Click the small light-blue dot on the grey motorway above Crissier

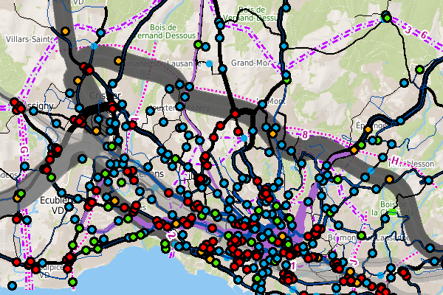pyautogui.click(x=94, y=46)
